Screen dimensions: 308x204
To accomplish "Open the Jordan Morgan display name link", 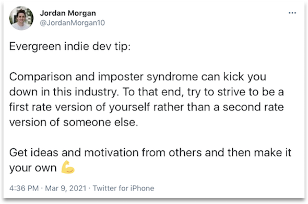I will (x=68, y=13).
